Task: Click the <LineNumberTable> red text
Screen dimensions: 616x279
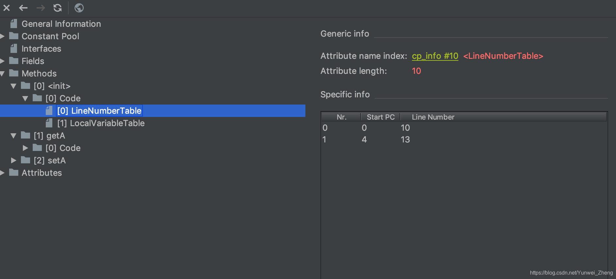Action: [503, 56]
